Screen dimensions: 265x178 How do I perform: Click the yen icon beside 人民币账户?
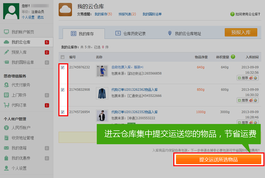click(6, 128)
